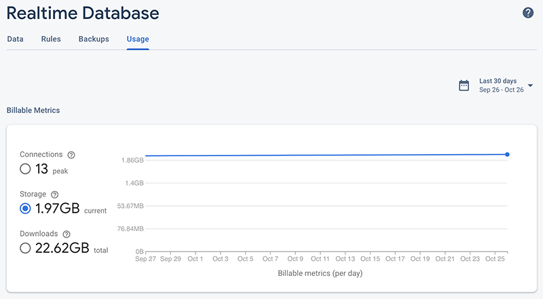Click the 22.62GB total downloads value
This screenshot has height=299, width=543.
point(62,248)
